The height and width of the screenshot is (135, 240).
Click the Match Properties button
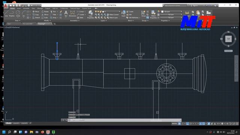coord(153,15)
